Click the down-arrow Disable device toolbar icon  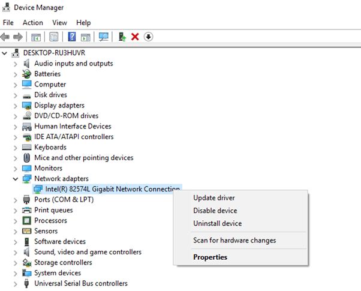pos(148,37)
